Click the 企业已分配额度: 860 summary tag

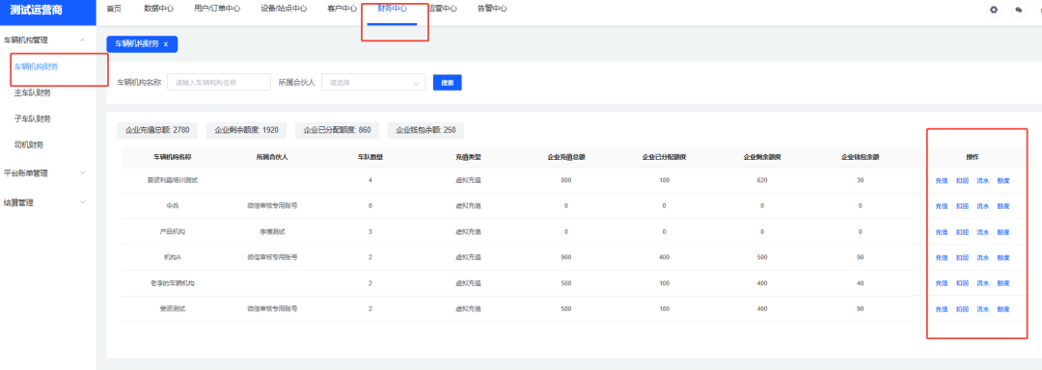337,130
